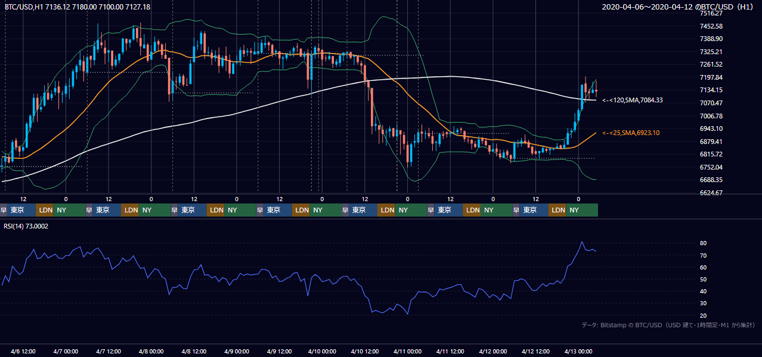The width and height of the screenshot is (762, 357).
Task: Click the BTC/USD,H1 price header text
Action: [78, 7]
